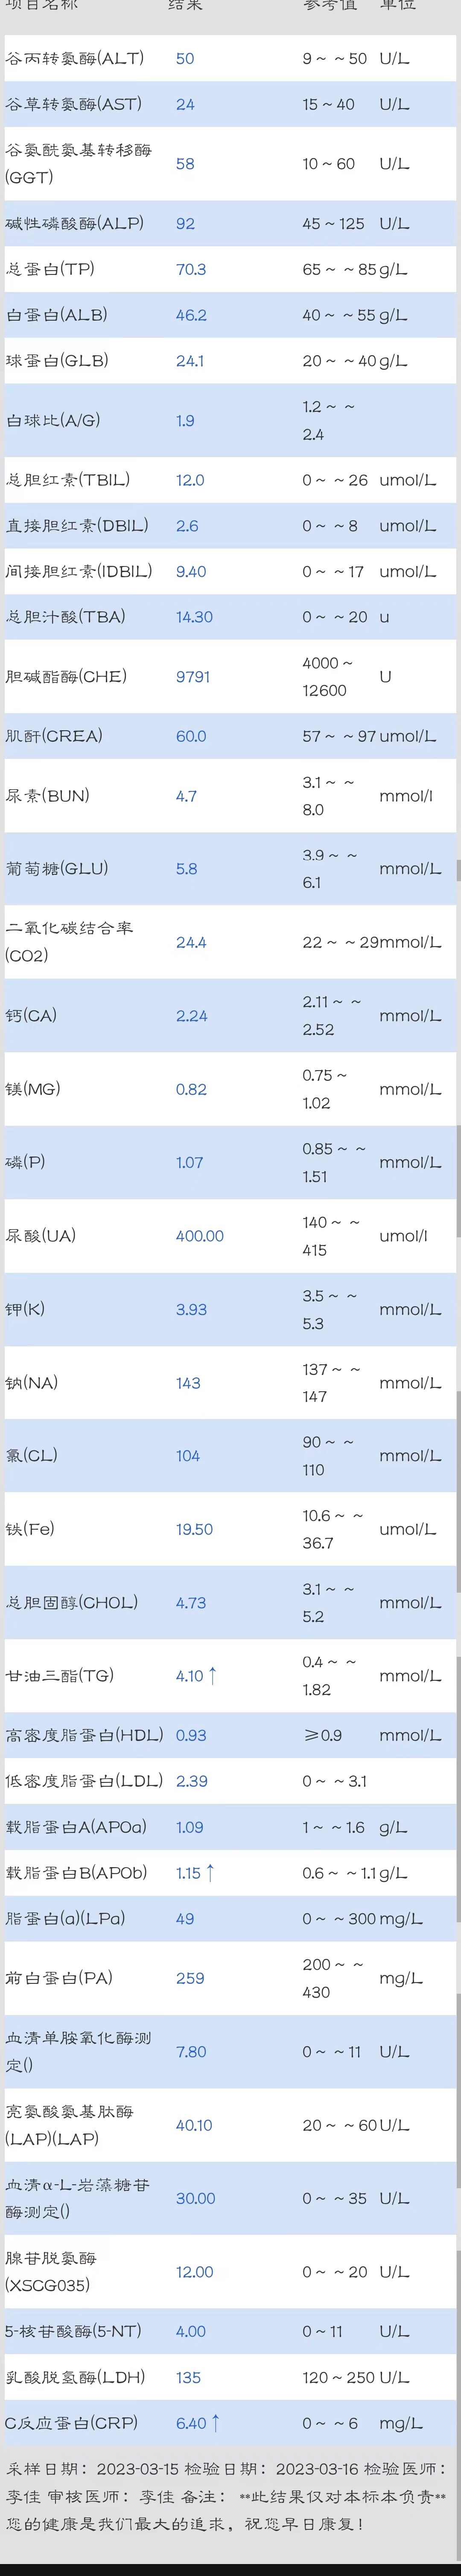This screenshot has height=2576, width=461.
Task: Select the 肌酐(CREA) test name
Action: (x=54, y=735)
